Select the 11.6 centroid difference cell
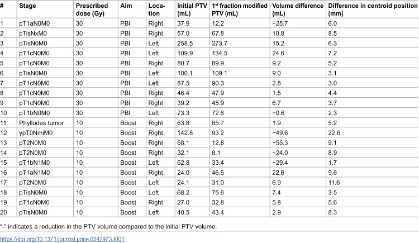Viewport: 419px width, 243px height. coord(334,183)
